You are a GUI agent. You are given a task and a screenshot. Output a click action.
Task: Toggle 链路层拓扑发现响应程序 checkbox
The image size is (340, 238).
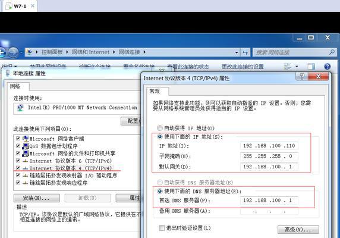pos(18,183)
